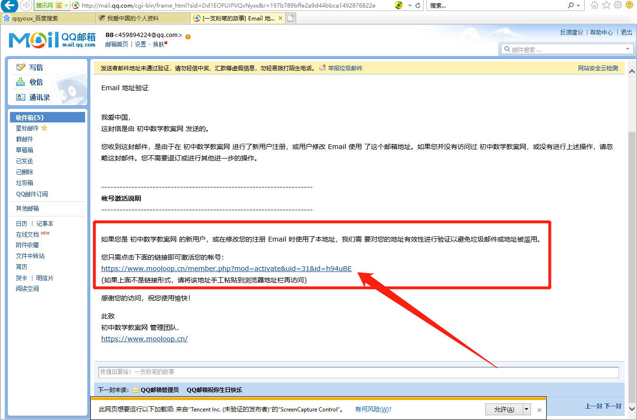Click the 网站安全云检测 link

(598, 68)
